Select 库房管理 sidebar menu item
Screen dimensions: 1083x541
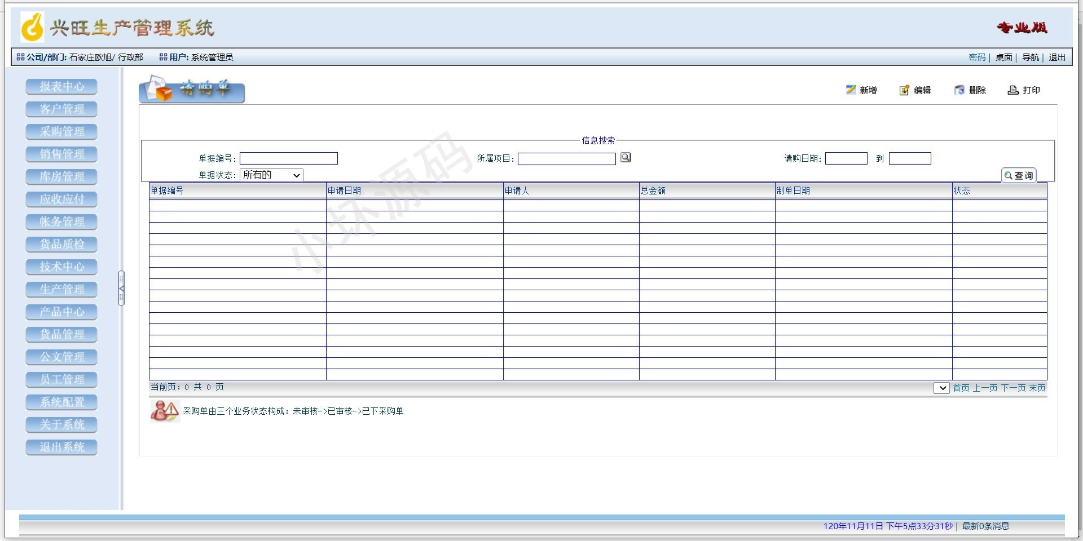pyautogui.click(x=61, y=177)
